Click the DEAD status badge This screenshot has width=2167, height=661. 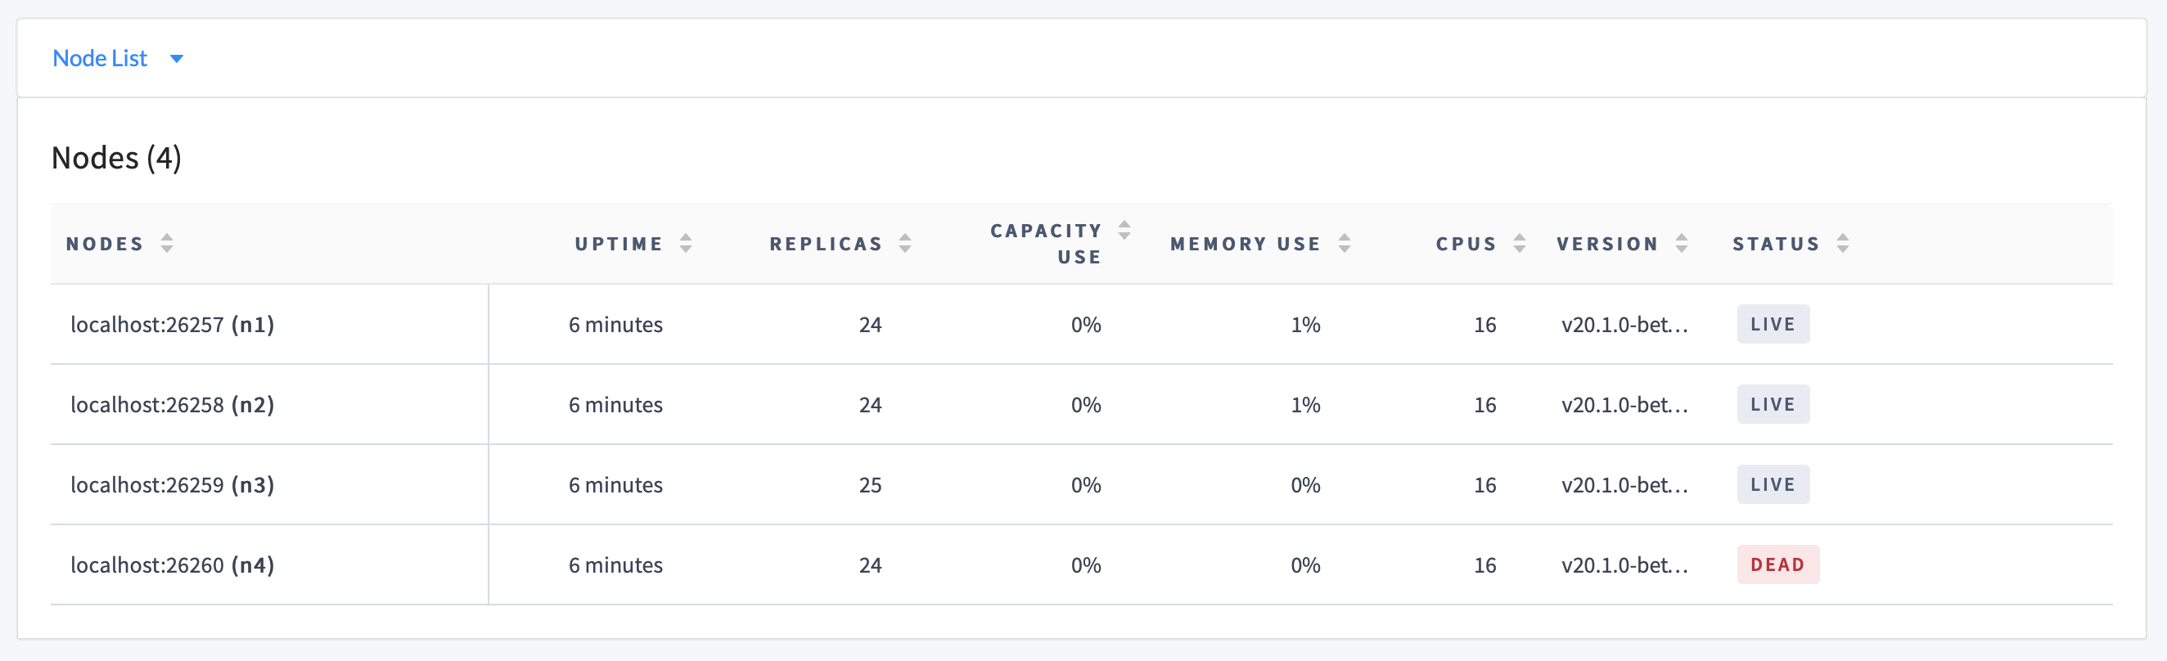coord(1777,565)
